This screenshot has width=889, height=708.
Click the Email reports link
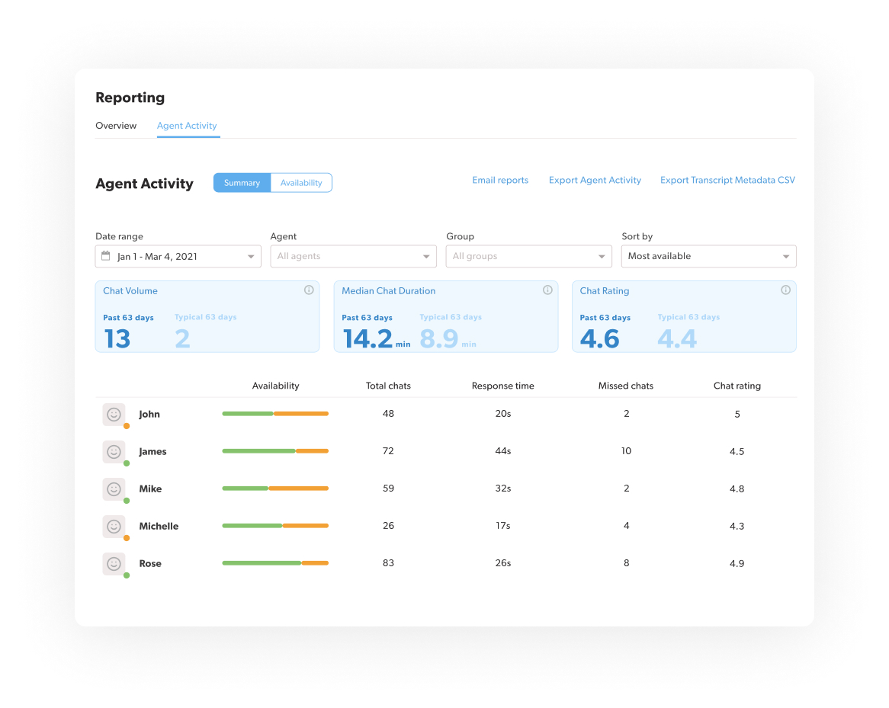[500, 181]
